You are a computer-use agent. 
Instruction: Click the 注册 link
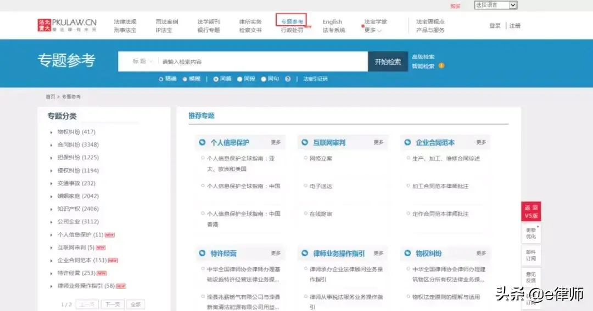coord(514,26)
